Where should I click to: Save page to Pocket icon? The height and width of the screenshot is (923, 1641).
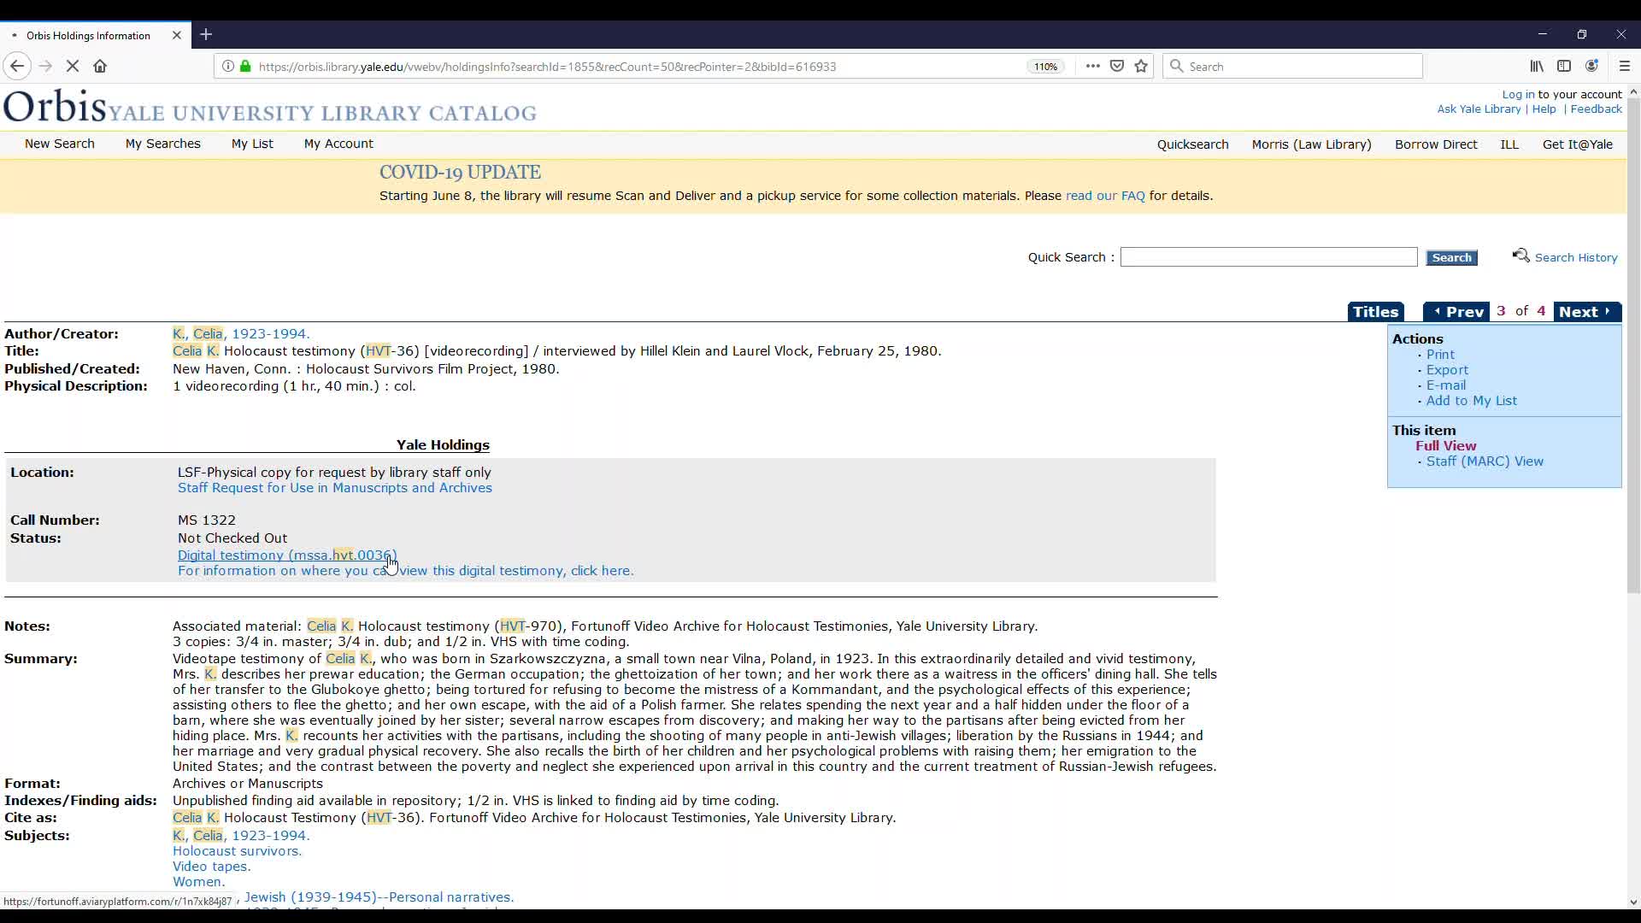(x=1117, y=66)
